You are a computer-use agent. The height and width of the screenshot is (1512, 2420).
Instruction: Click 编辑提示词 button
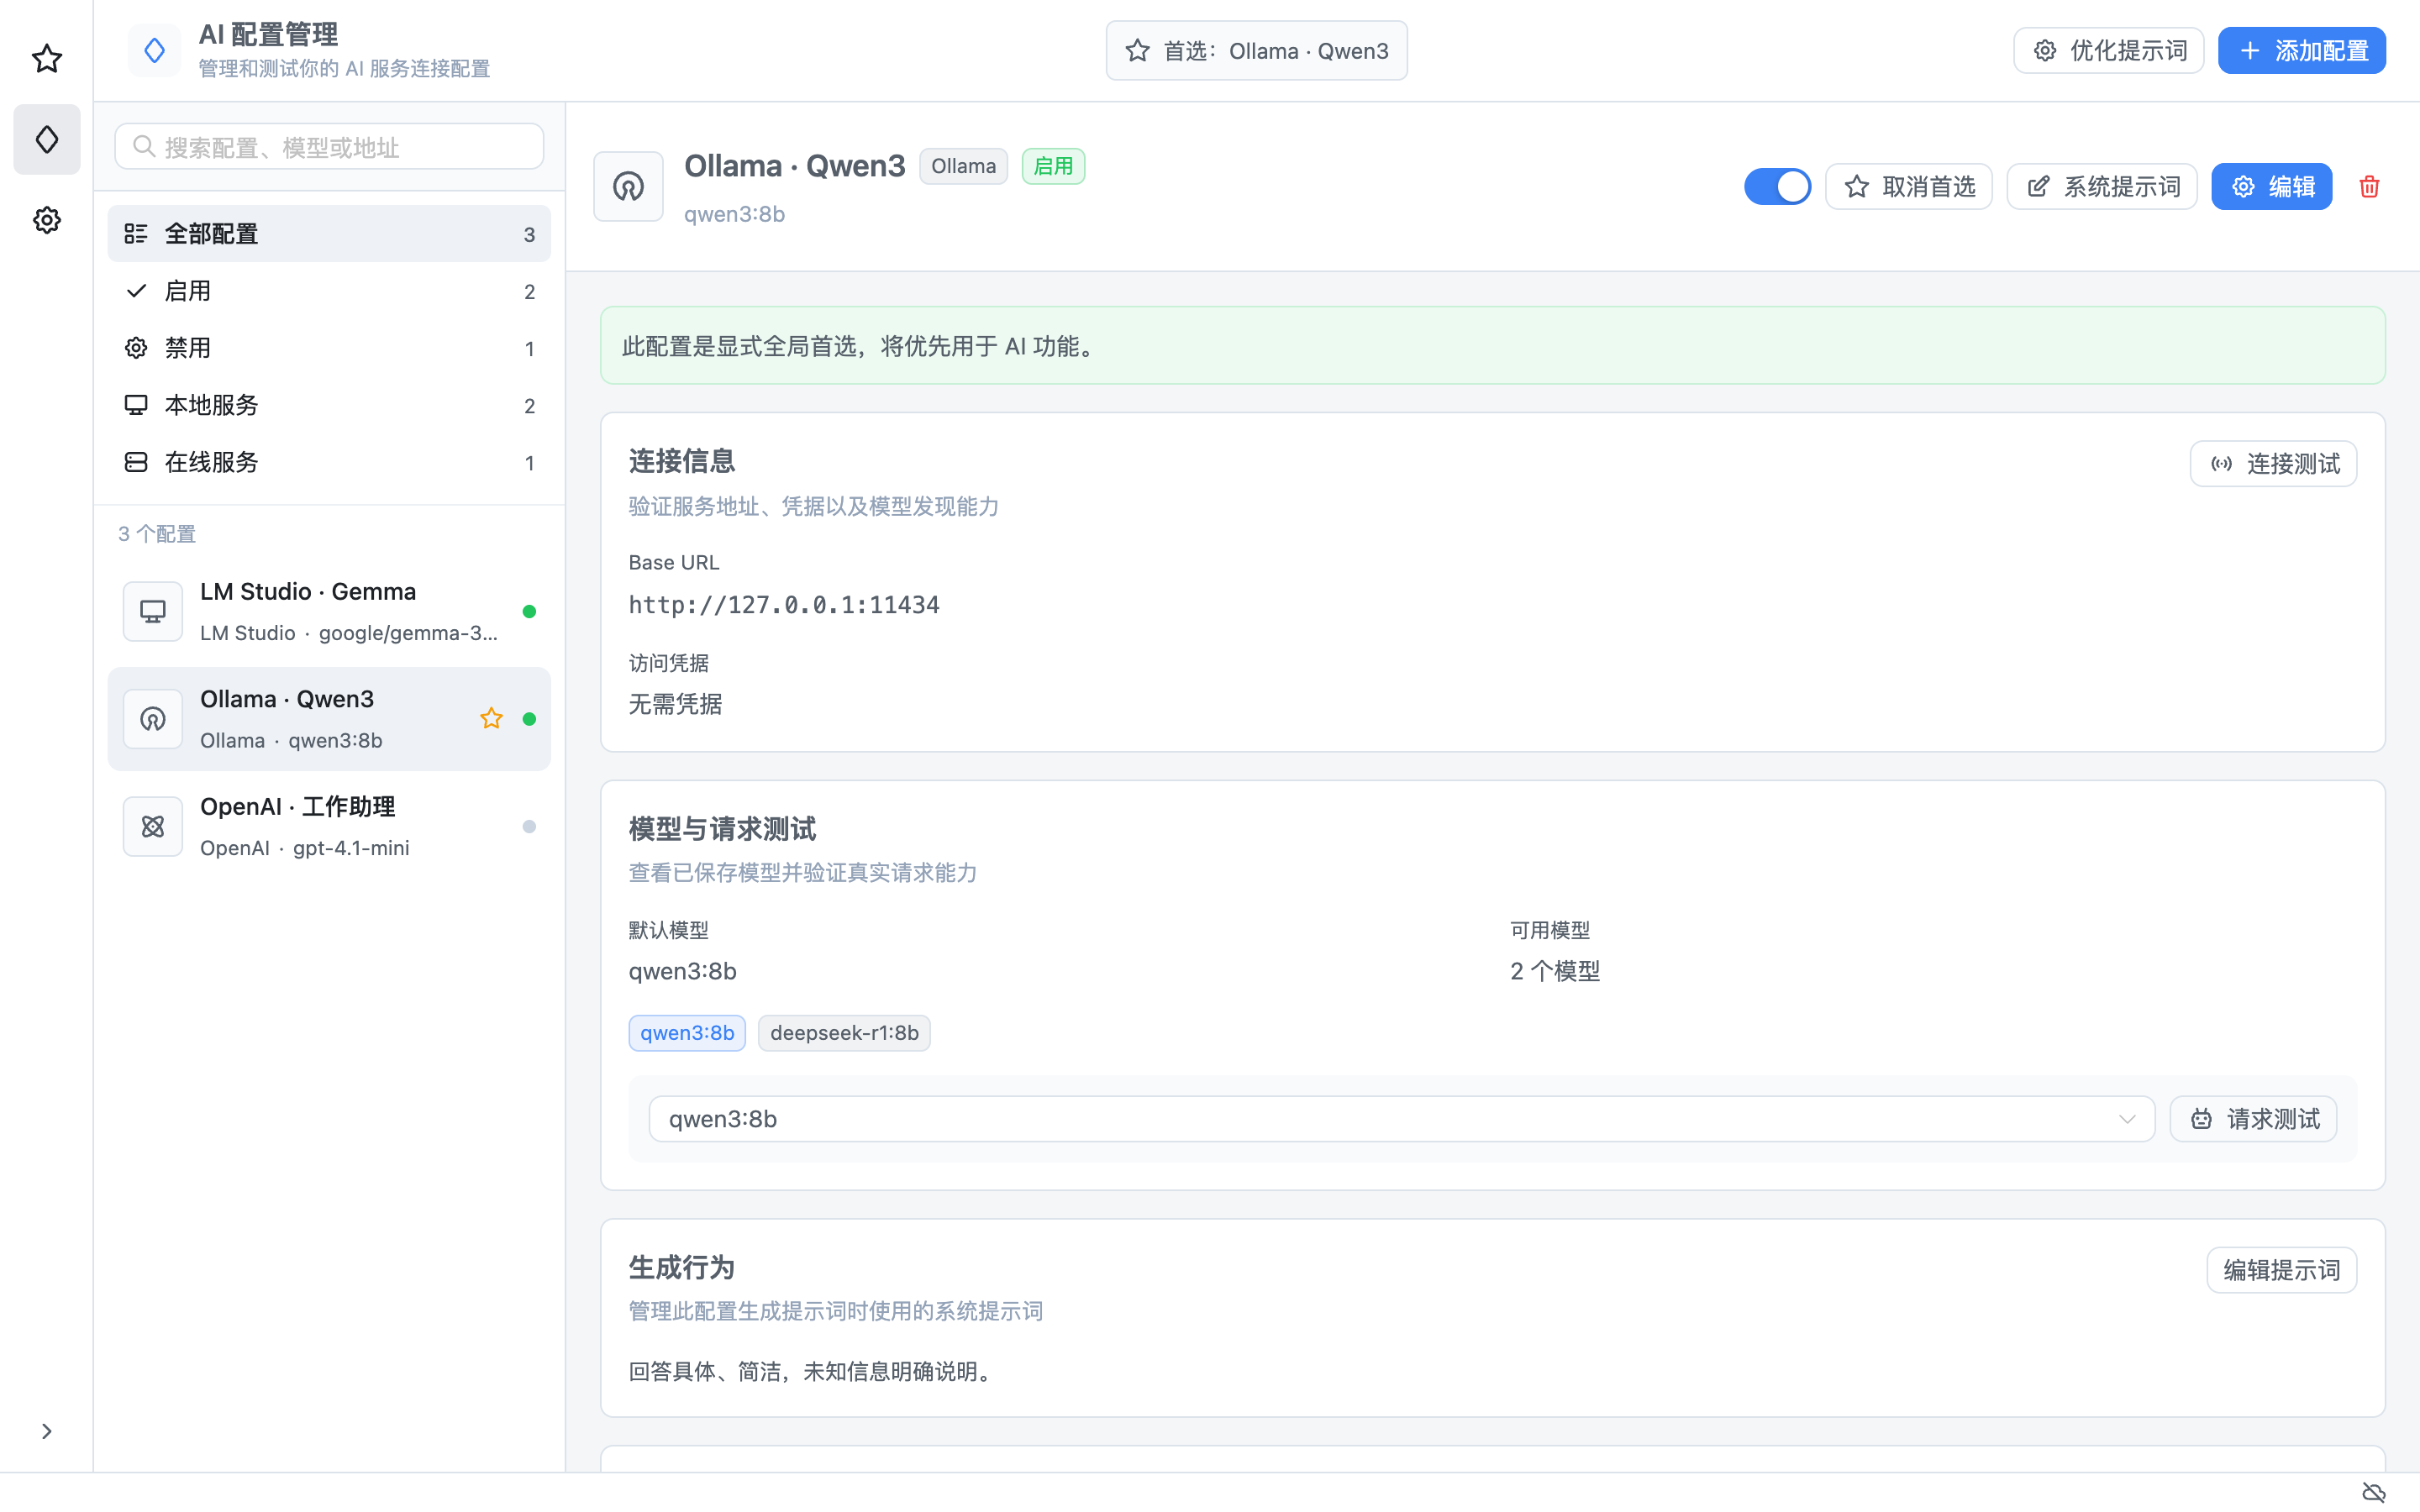coord(2281,1270)
